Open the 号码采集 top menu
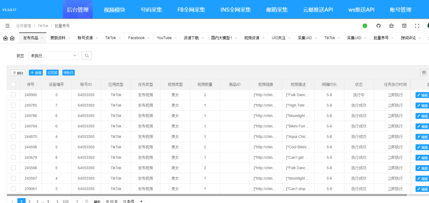This screenshot has height=203, width=429. 151,10
